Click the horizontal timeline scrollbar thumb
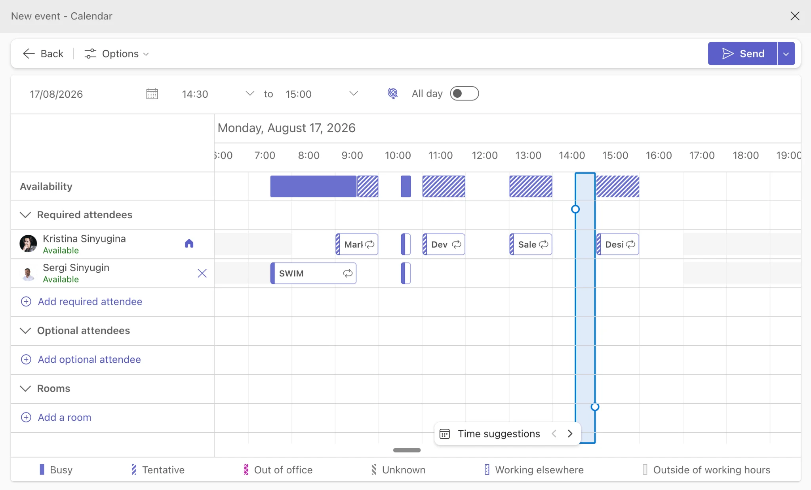The image size is (811, 490). click(x=407, y=450)
